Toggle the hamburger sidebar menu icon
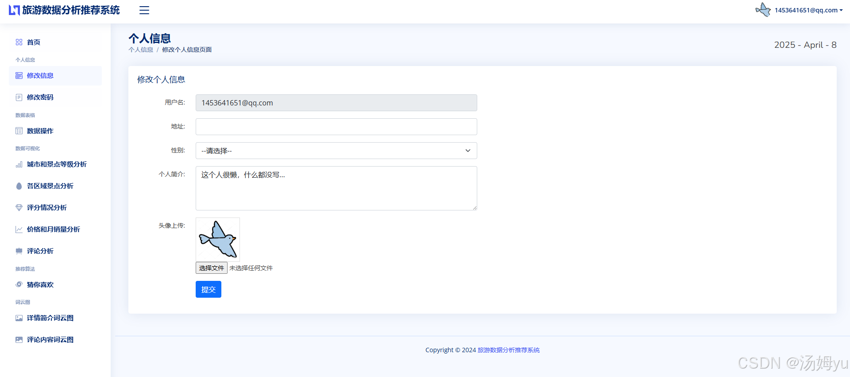This screenshot has width=850, height=377. (x=144, y=10)
